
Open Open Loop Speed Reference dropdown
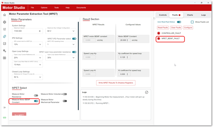coord(61,58)
